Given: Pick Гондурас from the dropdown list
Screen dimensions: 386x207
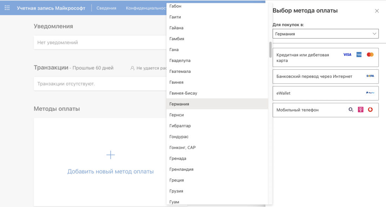Looking at the screenshot, I should coord(179,137).
